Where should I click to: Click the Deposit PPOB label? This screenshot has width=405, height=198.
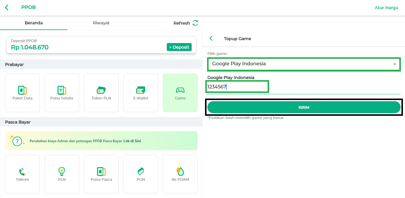[24, 41]
